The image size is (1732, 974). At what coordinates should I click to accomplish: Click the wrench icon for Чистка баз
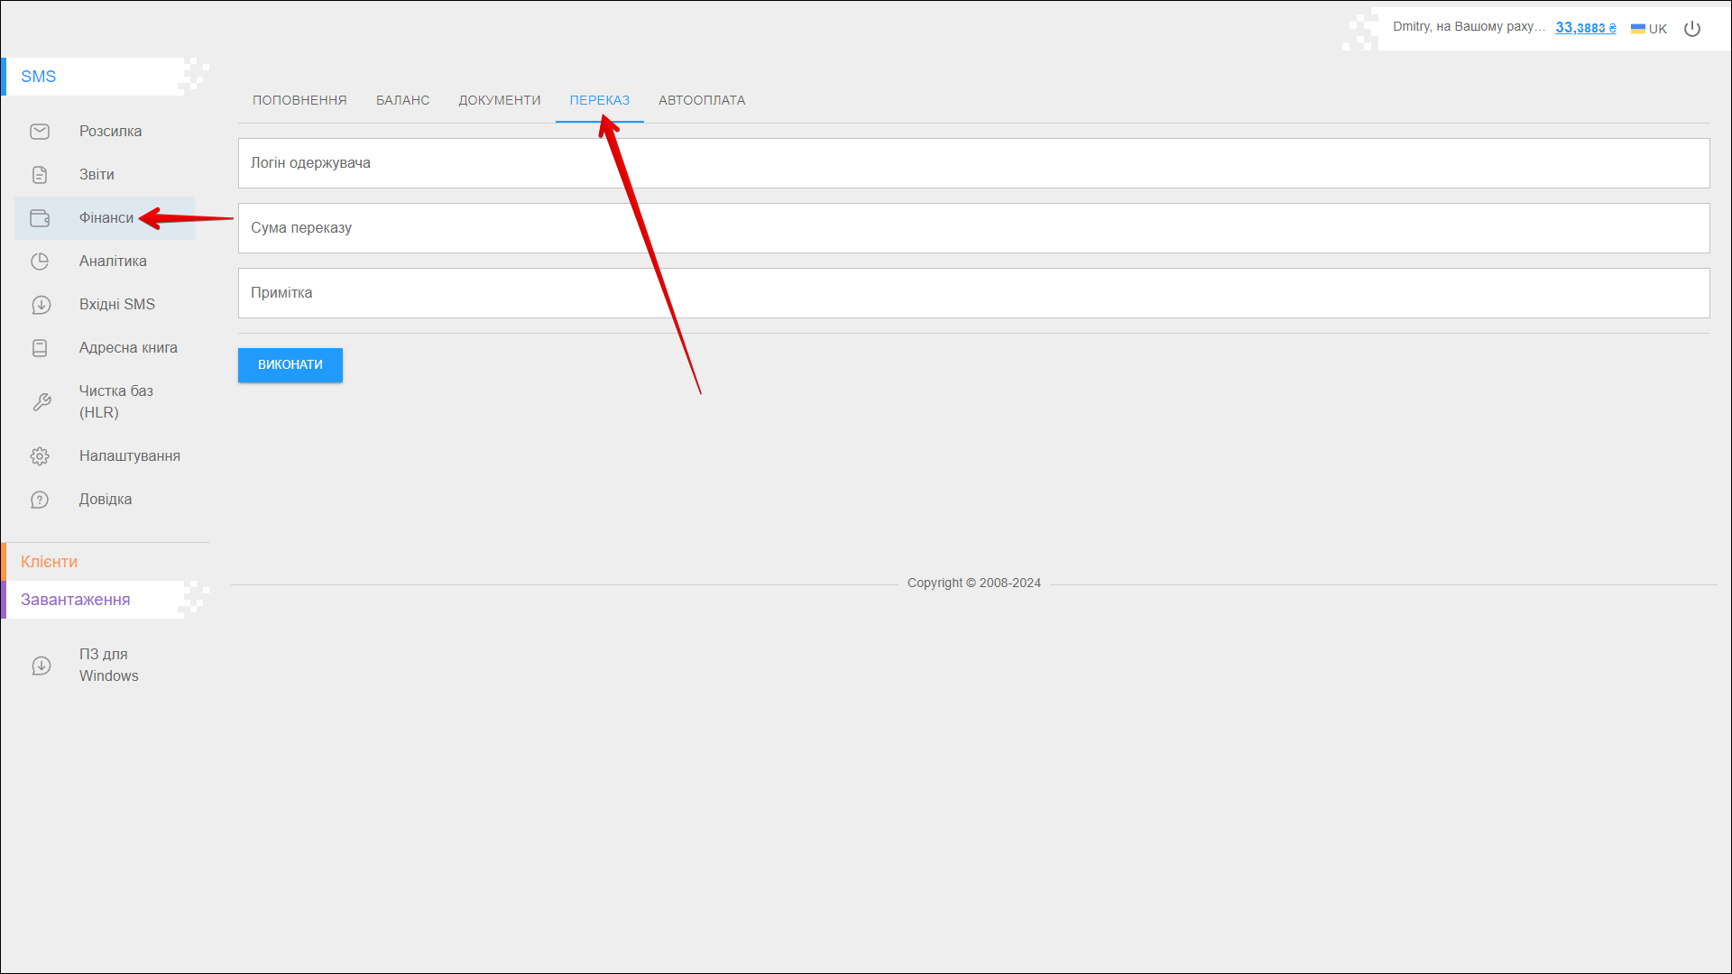click(x=41, y=402)
